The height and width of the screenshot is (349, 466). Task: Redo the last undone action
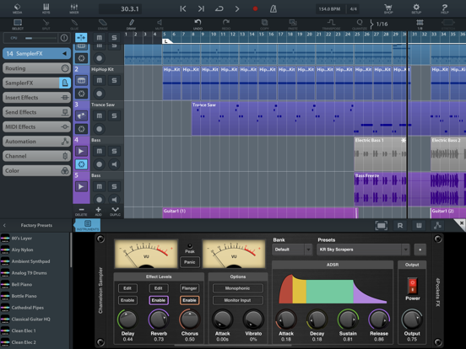point(226,24)
